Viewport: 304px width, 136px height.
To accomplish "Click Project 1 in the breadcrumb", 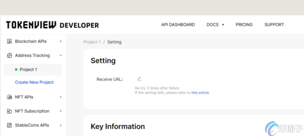I will (x=92, y=42).
